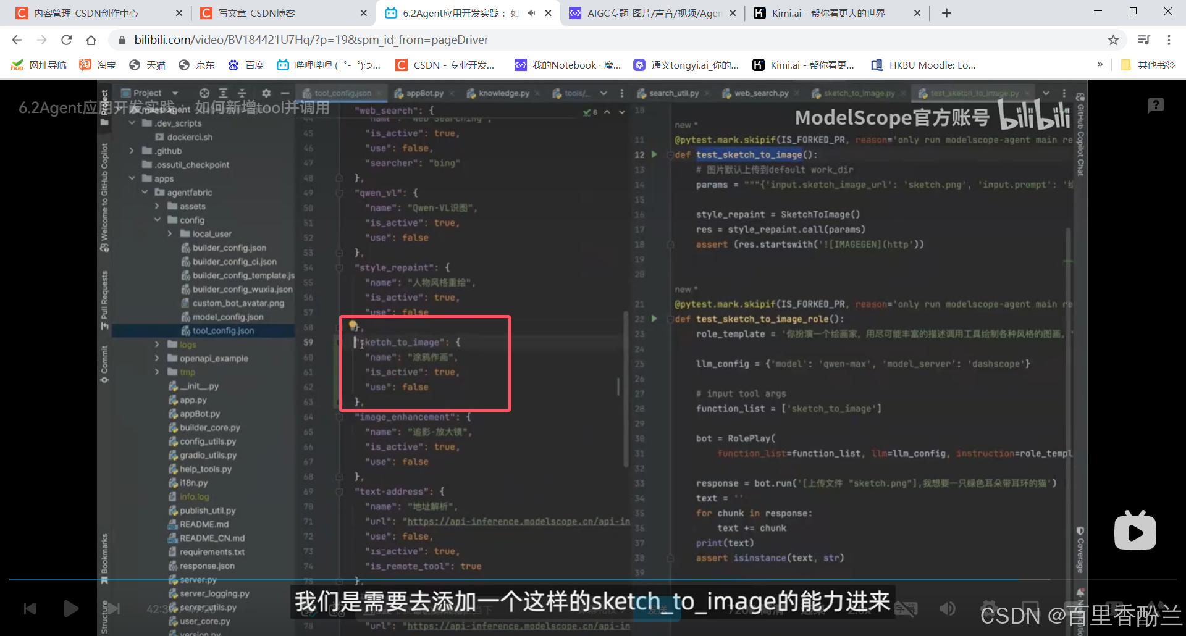Image resolution: width=1186 pixels, height=636 pixels.
Task: Collapse the agentfabric folder
Action: (145, 192)
